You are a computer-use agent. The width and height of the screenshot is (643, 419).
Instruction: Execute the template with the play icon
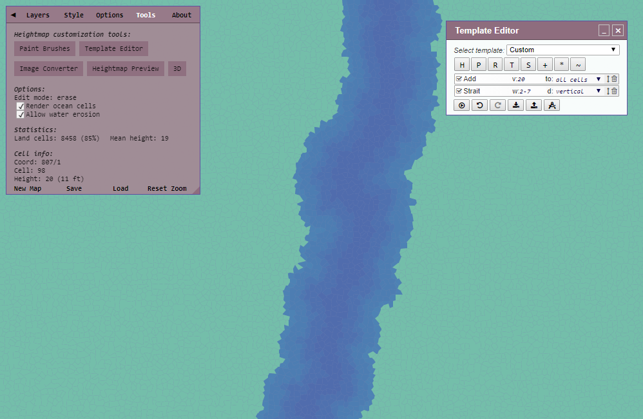tap(461, 104)
